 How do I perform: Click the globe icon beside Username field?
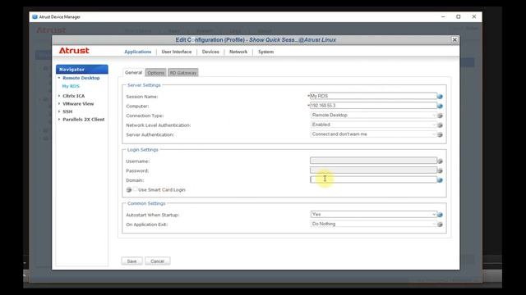tap(440, 161)
